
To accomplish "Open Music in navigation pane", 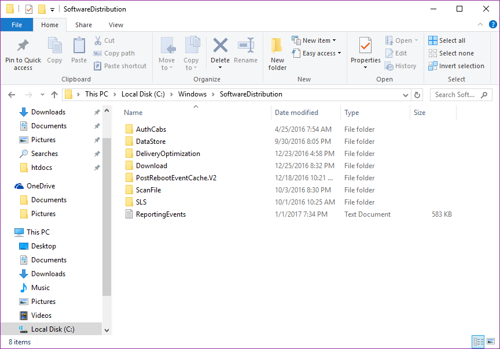I will pyautogui.click(x=35, y=288).
